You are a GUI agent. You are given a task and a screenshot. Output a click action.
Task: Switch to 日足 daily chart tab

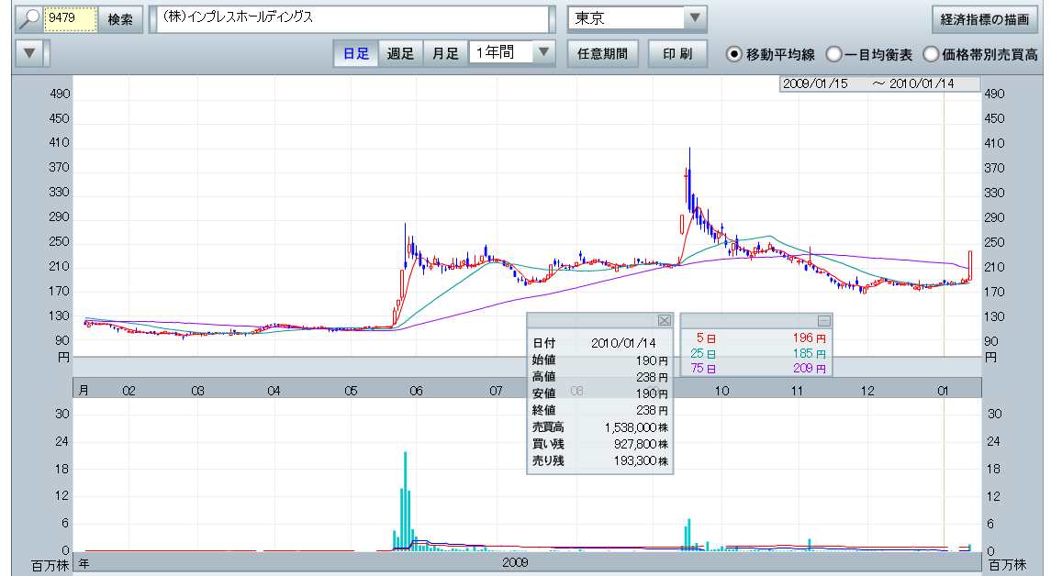coord(355,53)
